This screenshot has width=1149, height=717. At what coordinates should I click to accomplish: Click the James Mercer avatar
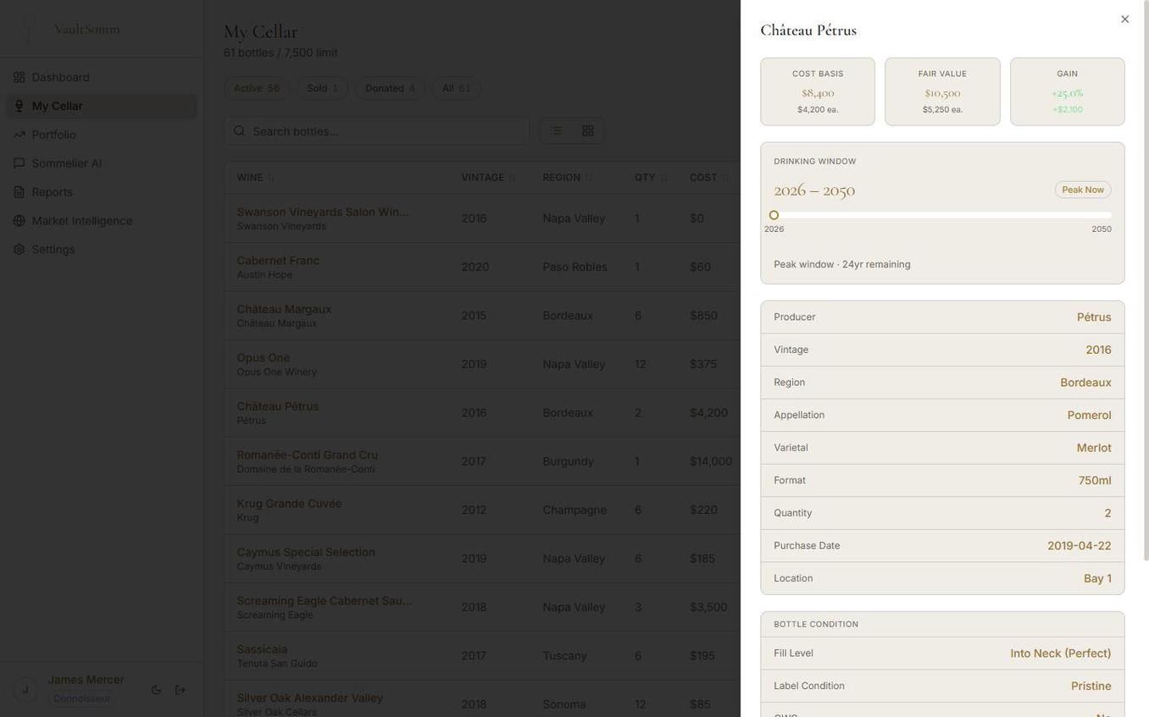tap(25, 690)
